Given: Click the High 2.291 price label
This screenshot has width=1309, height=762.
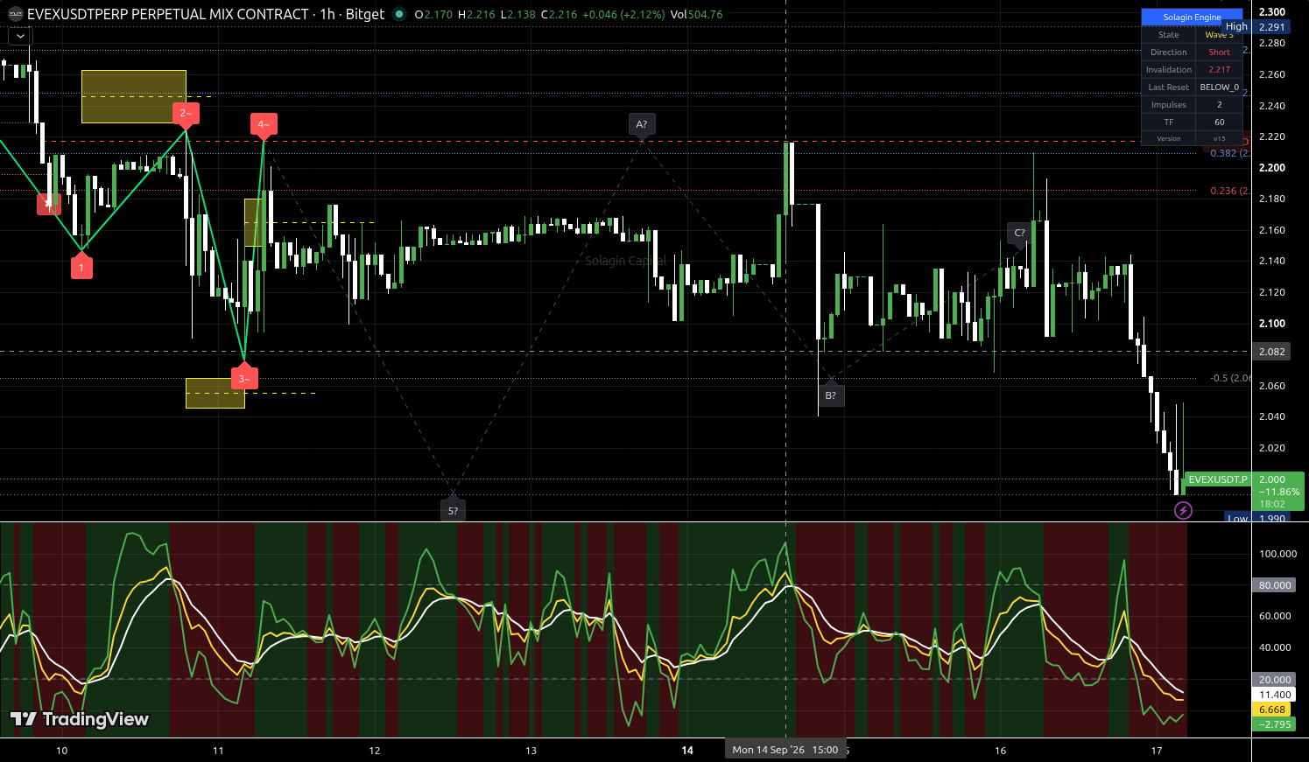Looking at the screenshot, I should point(1256,27).
